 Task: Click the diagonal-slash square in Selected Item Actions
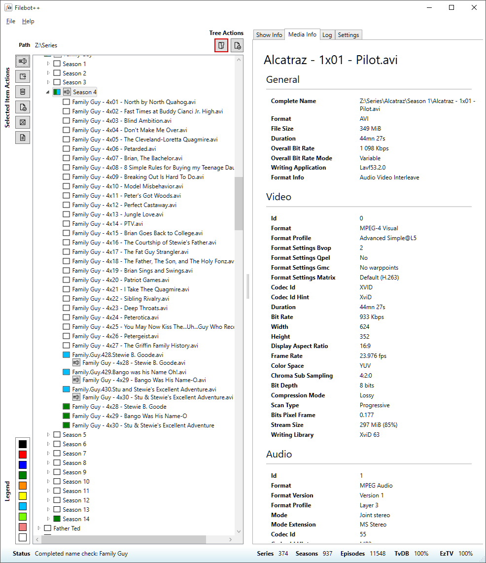23,122
